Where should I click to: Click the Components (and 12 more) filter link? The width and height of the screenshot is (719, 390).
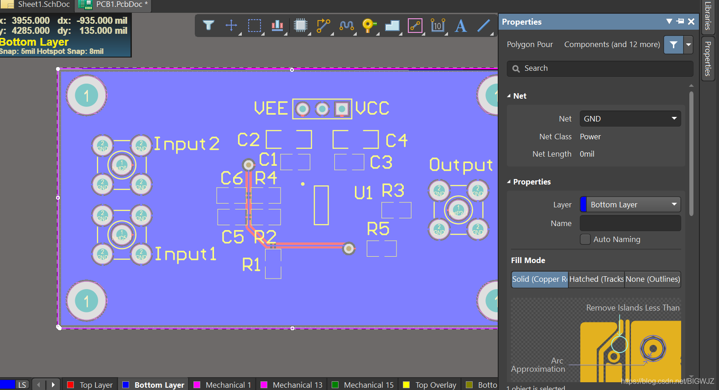click(x=612, y=45)
